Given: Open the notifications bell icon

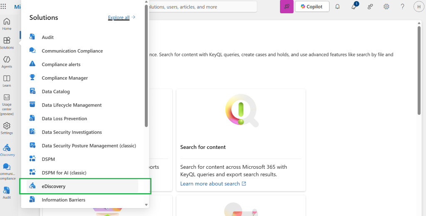Looking at the screenshot, I should coord(337,7).
